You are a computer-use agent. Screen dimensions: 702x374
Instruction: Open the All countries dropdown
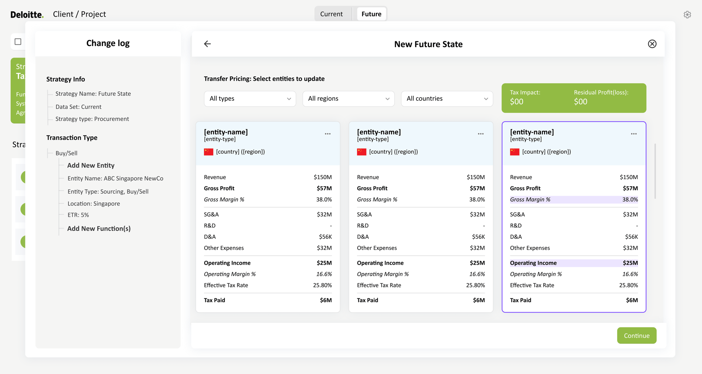[447, 99]
